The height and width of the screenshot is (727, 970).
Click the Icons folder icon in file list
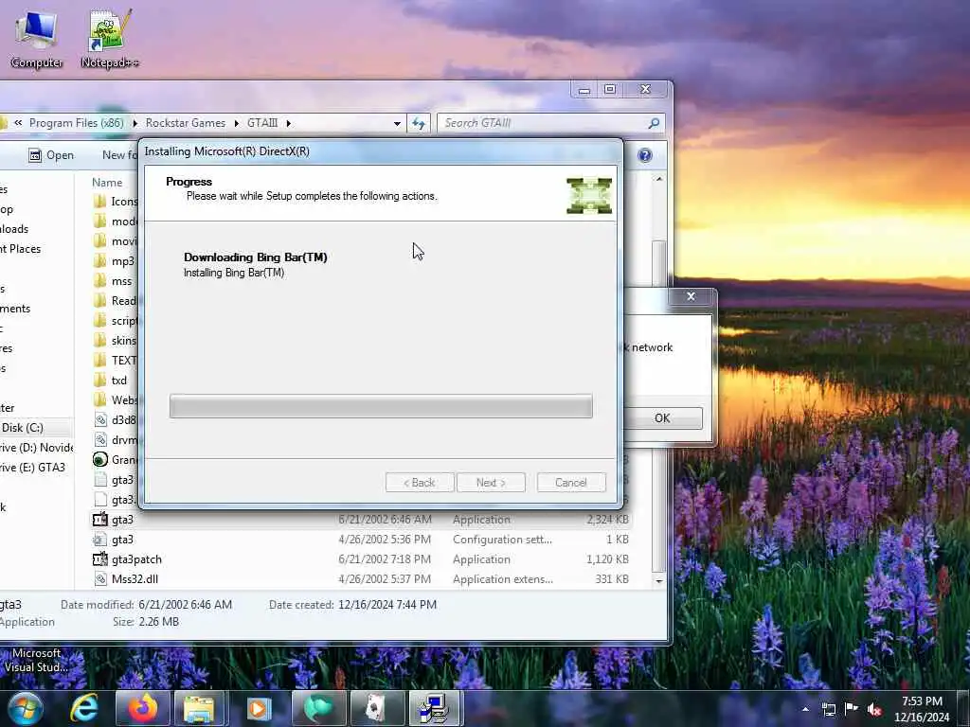(99, 201)
